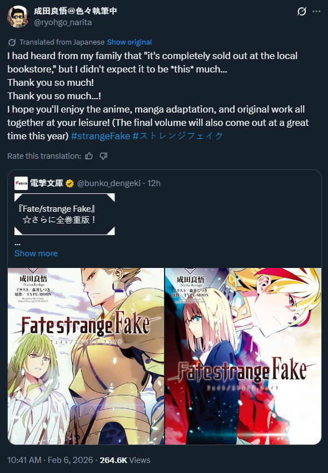Viewport: 328px width, 473px height.
Task: Click the Grok icon beside Translated from Japanese
Action: pos(12,42)
